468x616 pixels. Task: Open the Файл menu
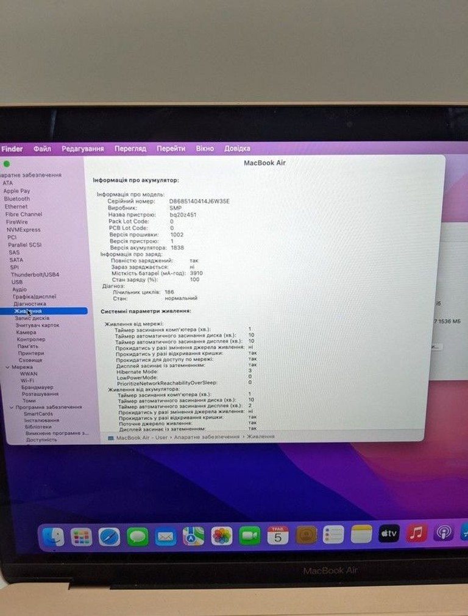[x=42, y=149]
